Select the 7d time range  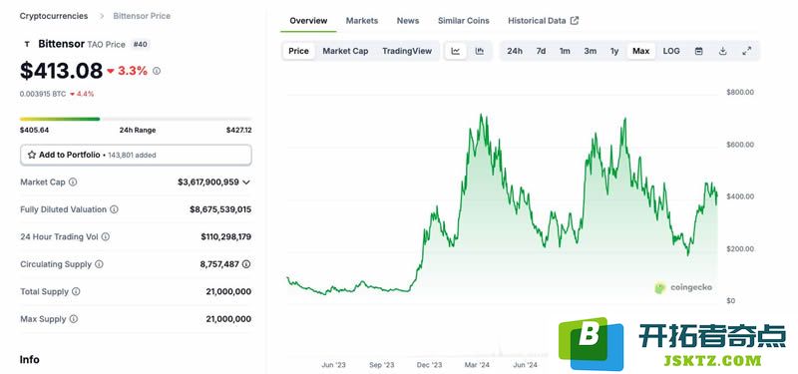[x=541, y=51]
